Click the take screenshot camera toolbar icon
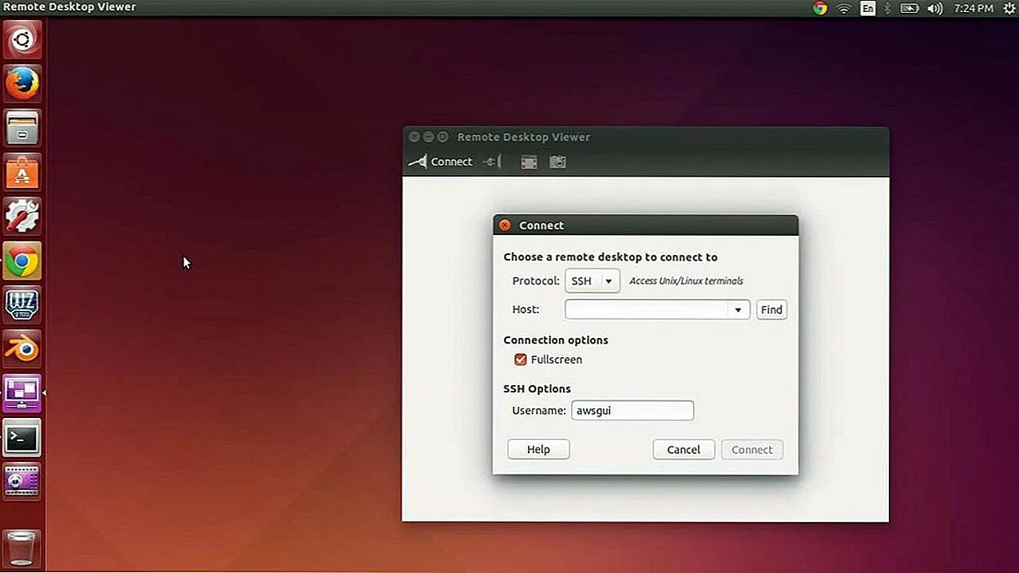The height and width of the screenshot is (573, 1019). [557, 162]
